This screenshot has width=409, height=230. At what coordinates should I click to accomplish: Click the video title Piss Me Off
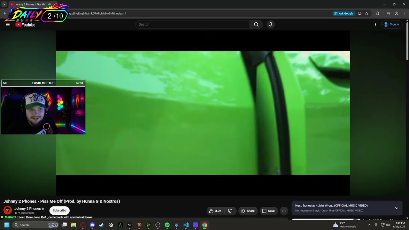pos(62,201)
